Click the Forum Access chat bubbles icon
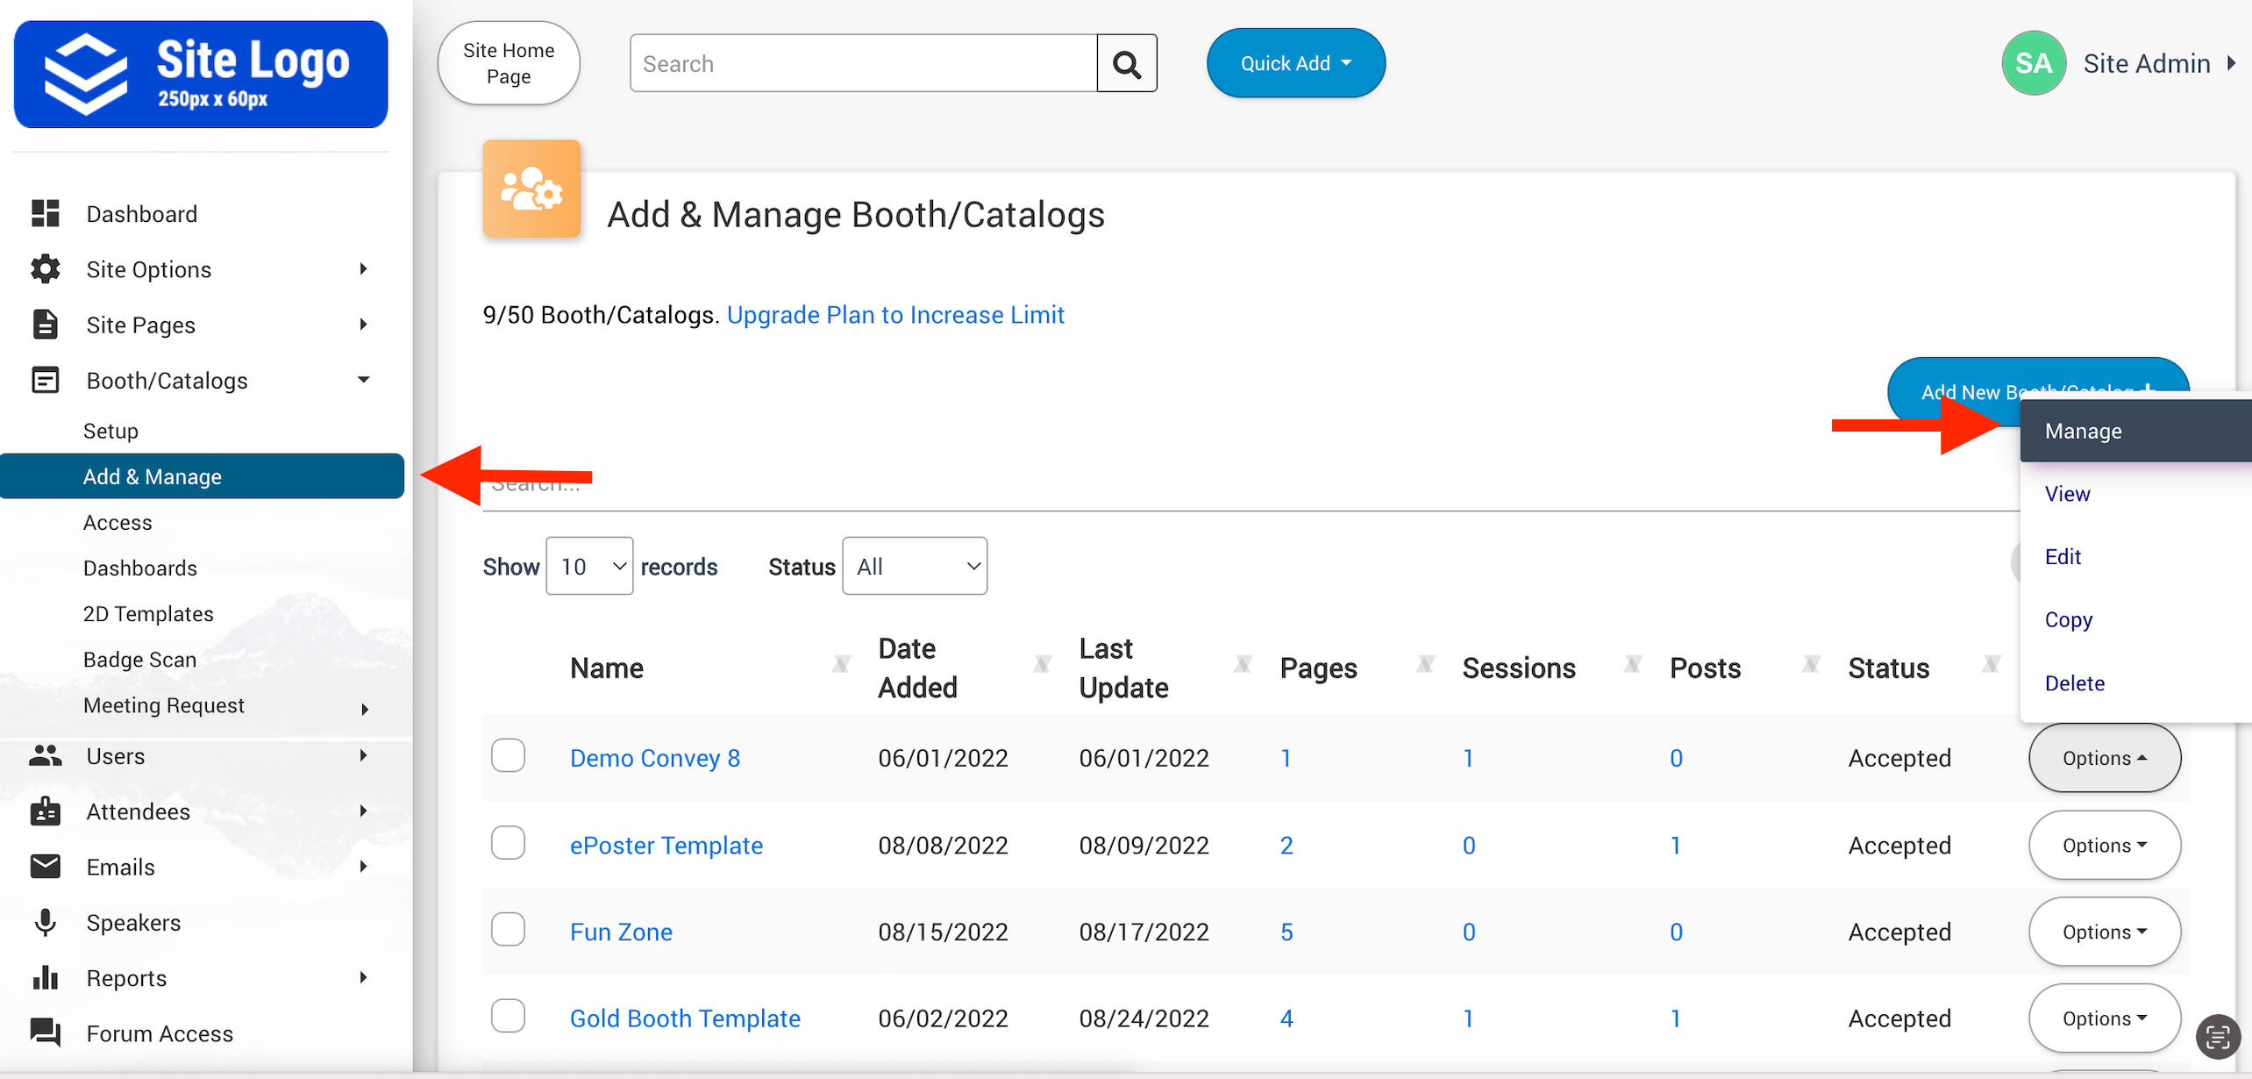This screenshot has height=1079, width=2252. [x=46, y=1033]
